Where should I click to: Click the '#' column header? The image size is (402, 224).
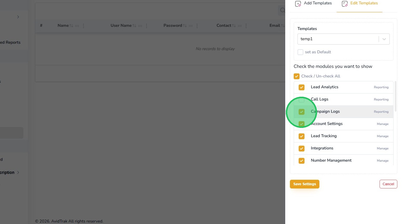point(41,26)
